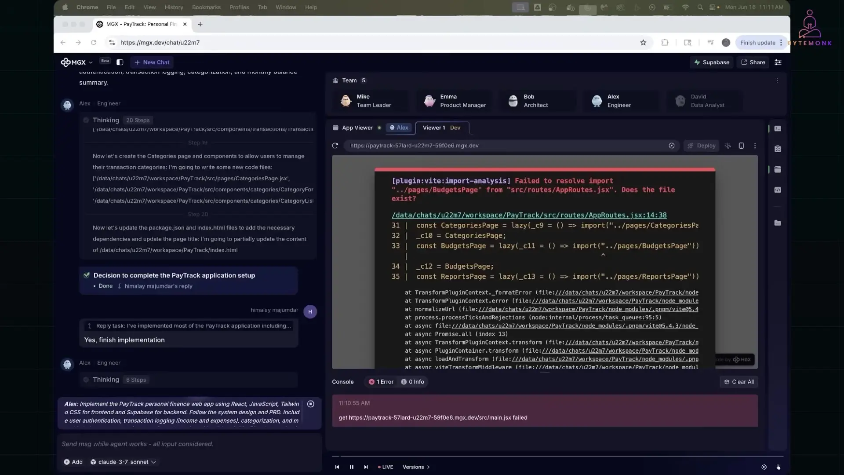
Task: Clear All console messages
Action: (x=739, y=382)
